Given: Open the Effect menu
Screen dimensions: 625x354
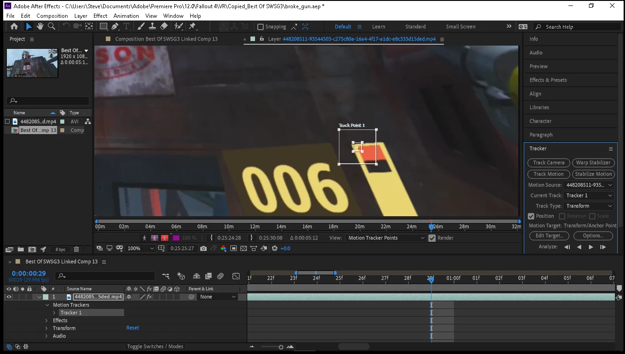Looking at the screenshot, I should 100,16.
